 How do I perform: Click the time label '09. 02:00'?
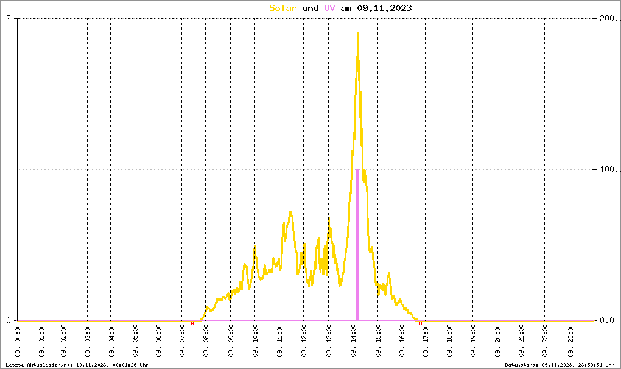(63, 341)
